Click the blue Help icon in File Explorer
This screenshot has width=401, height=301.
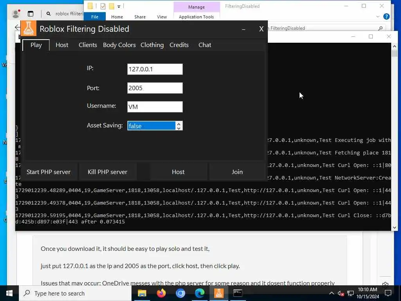(387, 16)
